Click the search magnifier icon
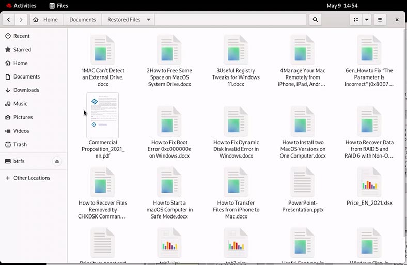The width and height of the screenshot is (407, 265). (315, 20)
